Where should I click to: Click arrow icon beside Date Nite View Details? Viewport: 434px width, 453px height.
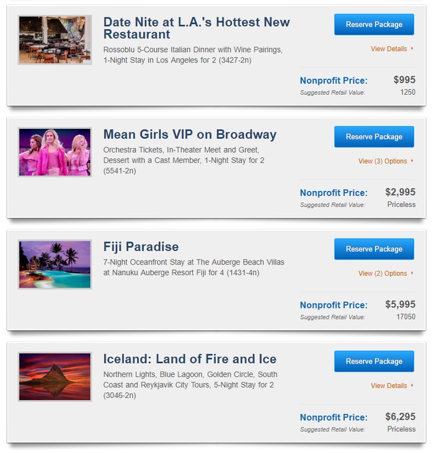click(412, 48)
